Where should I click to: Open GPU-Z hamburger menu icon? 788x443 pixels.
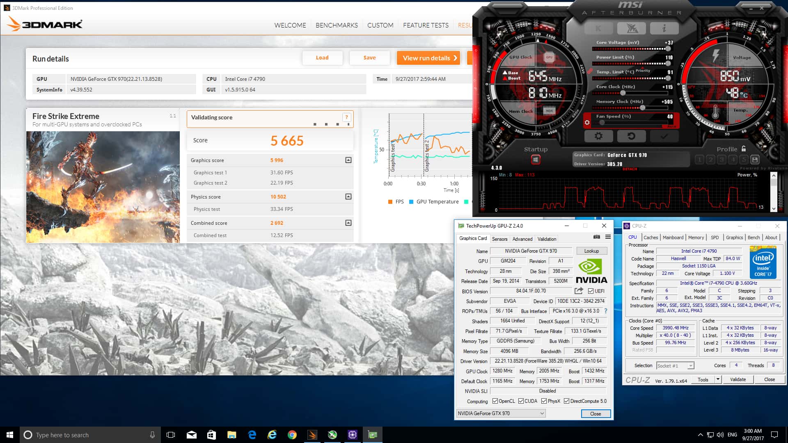pyautogui.click(x=608, y=237)
